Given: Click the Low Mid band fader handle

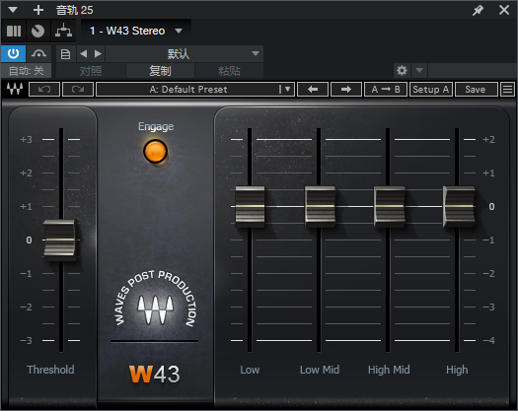Looking at the screenshot, I should click(320, 207).
